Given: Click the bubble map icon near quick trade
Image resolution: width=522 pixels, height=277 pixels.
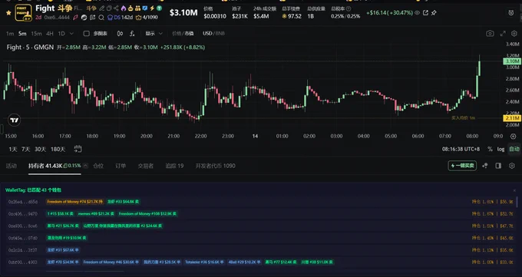Looking at the screenshot, I should 485,166.
